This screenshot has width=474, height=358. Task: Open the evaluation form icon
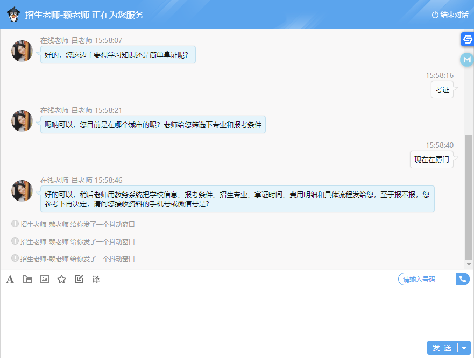(79, 279)
